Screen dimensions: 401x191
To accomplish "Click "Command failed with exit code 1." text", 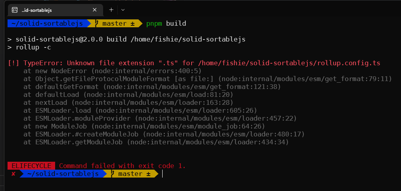I will 122,166.
